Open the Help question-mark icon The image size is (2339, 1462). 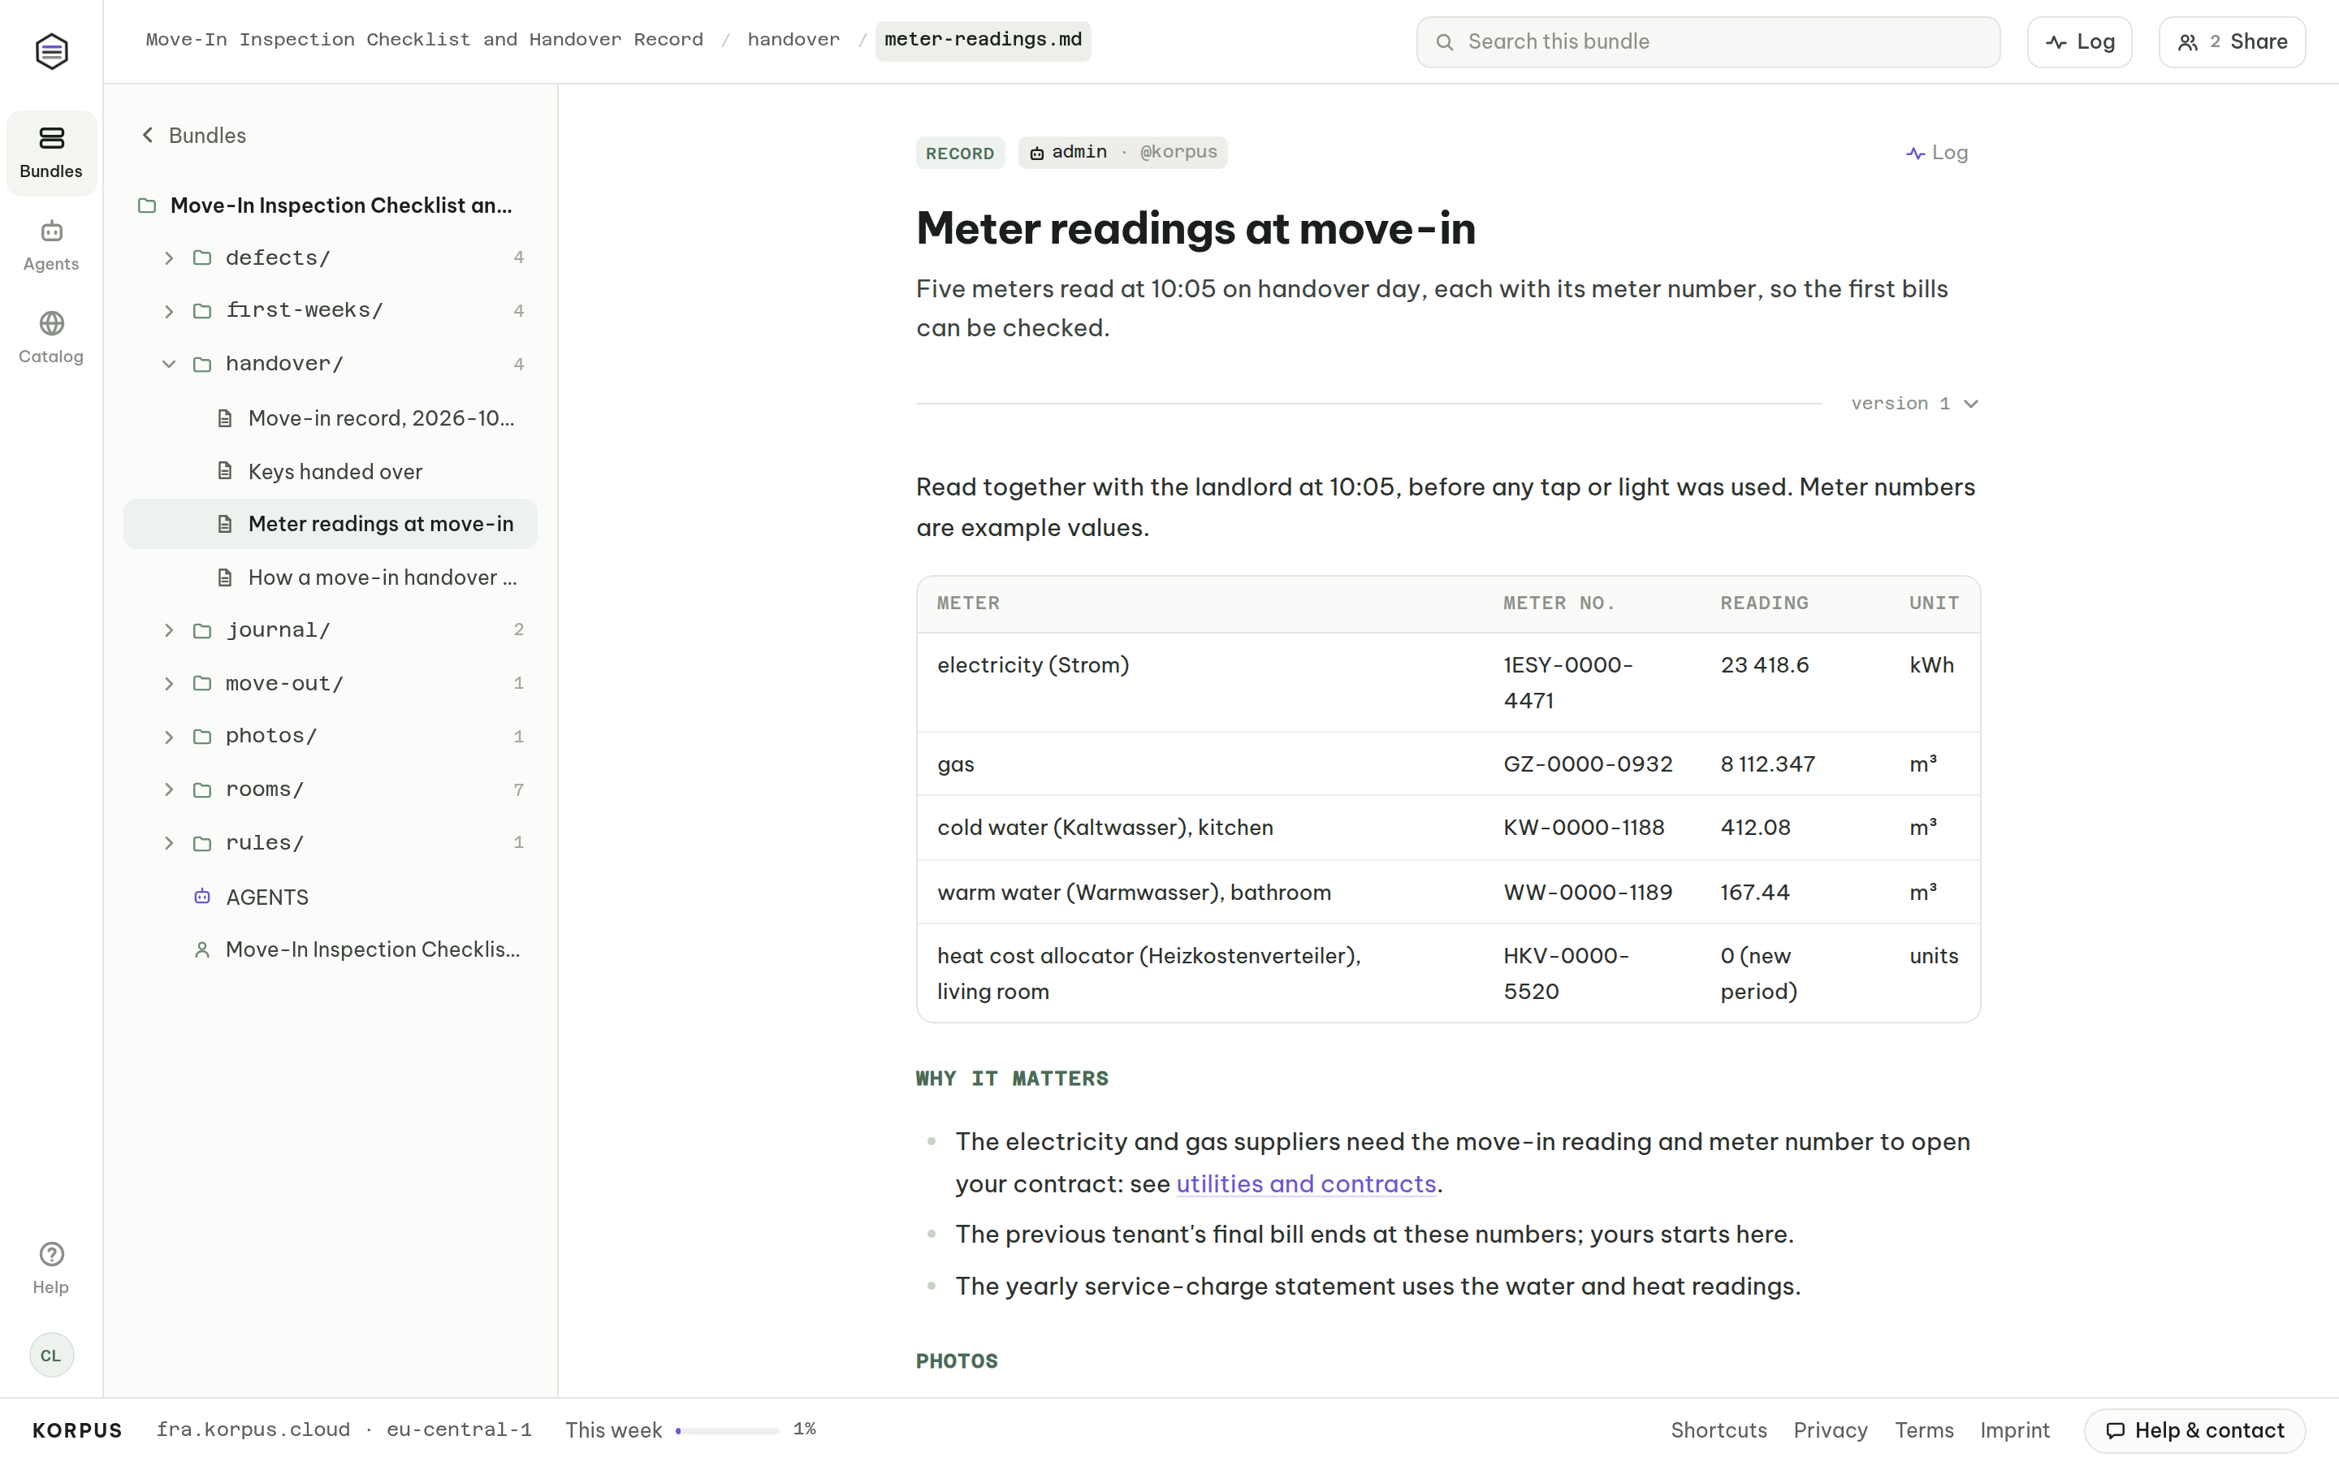51,1254
